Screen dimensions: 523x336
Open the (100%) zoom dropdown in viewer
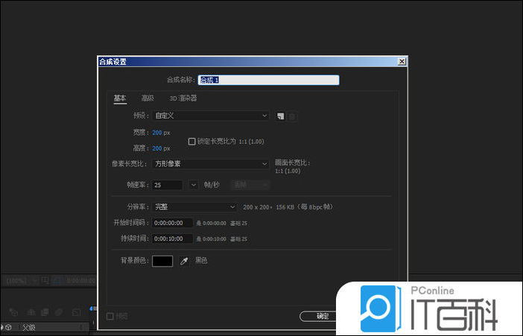20,281
